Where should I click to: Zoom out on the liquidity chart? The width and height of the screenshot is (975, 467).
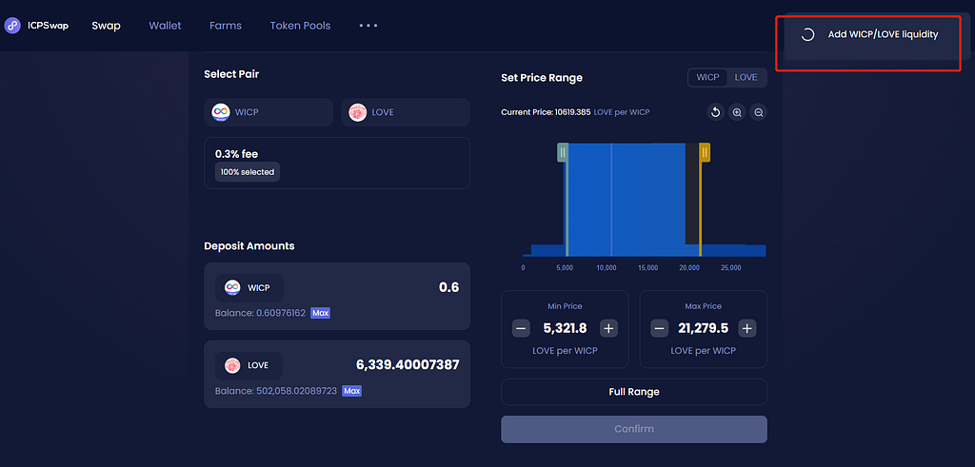(759, 112)
